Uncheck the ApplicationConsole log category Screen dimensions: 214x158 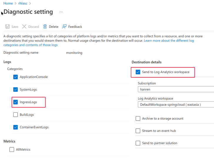(x=16, y=77)
